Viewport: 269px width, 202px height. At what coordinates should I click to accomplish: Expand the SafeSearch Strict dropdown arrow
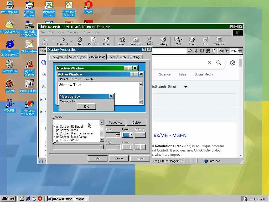186,87
